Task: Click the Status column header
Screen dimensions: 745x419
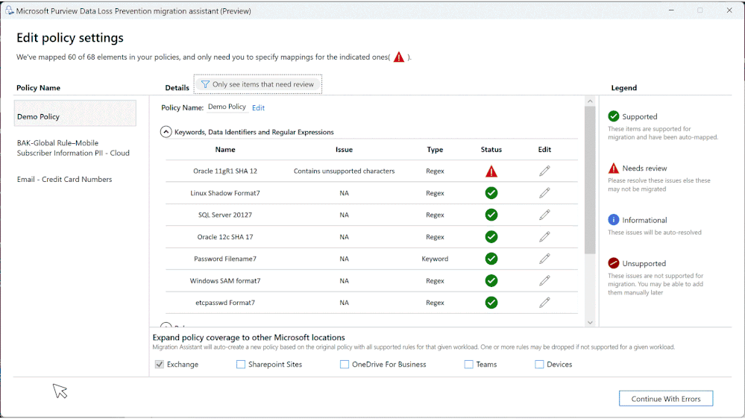Action: pos(491,149)
